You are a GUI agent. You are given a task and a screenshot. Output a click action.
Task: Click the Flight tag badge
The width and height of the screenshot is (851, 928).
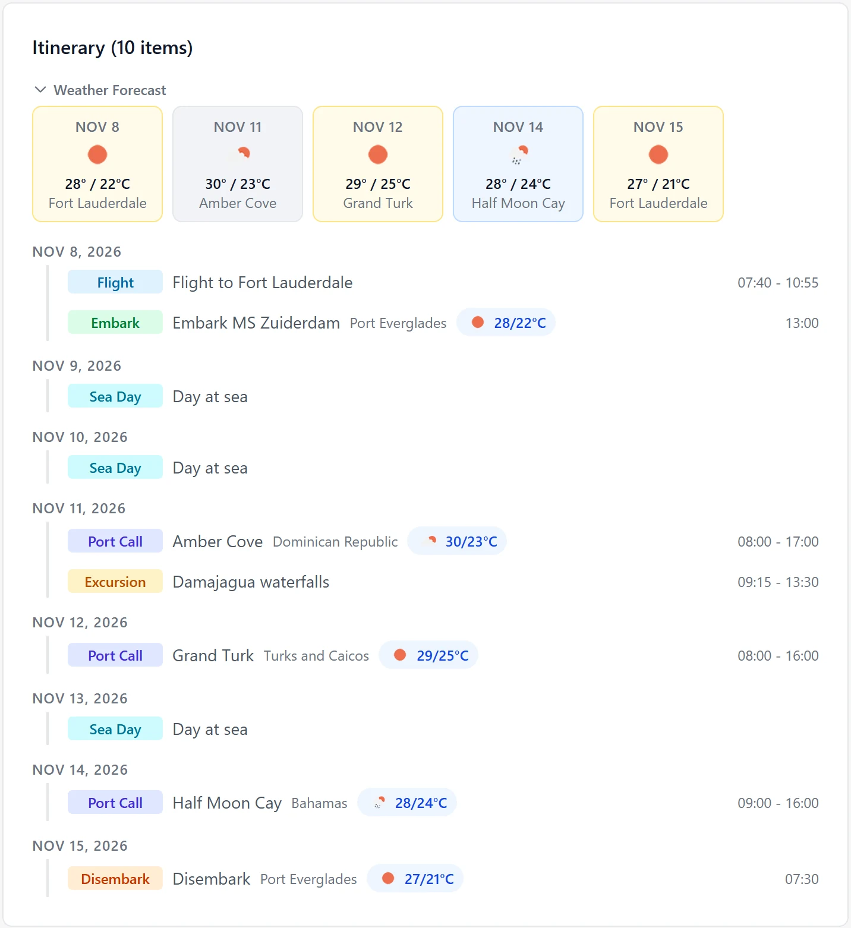coord(115,282)
